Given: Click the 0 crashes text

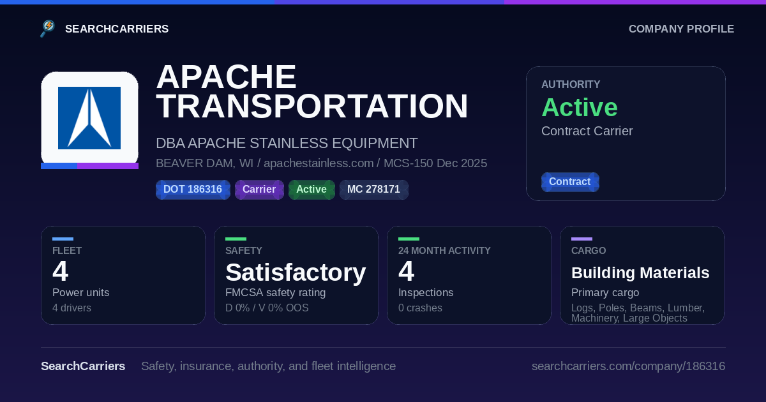Looking at the screenshot, I should tap(420, 308).
